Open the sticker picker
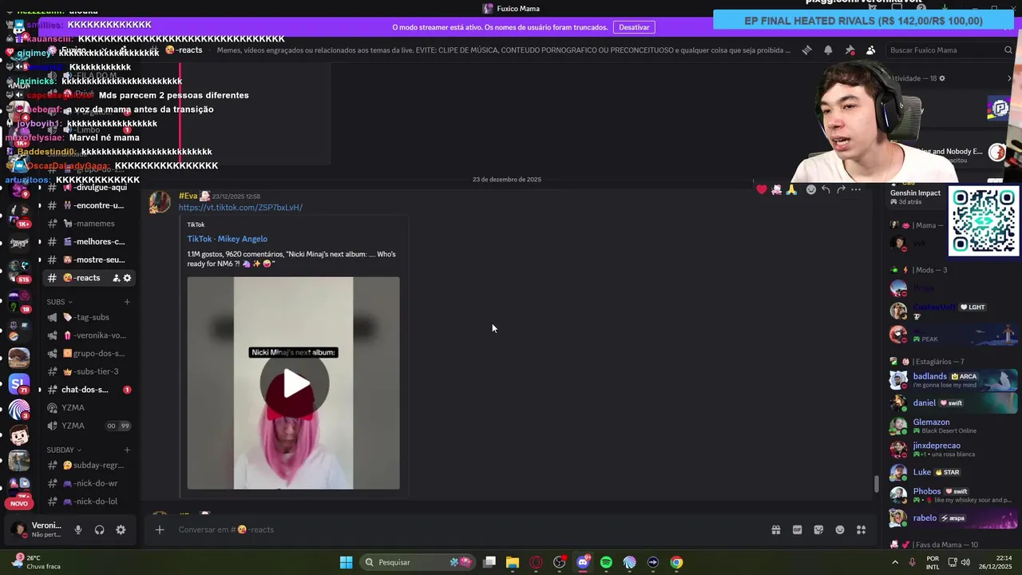The height and width of the screenshot is (575, 1022). coord(818,529)
